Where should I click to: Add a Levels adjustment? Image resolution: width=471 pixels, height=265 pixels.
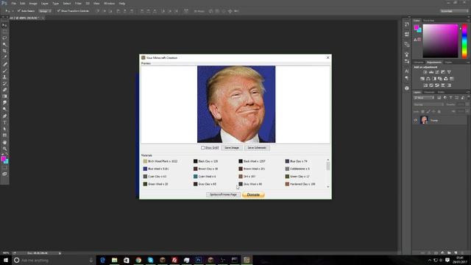tap(431, 72)
